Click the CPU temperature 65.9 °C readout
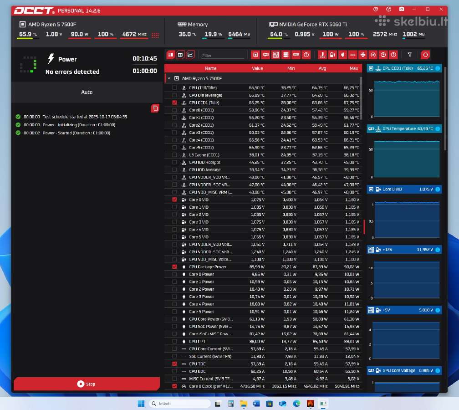459x410 pixels. pyautogui.click(x=28, y=34)
